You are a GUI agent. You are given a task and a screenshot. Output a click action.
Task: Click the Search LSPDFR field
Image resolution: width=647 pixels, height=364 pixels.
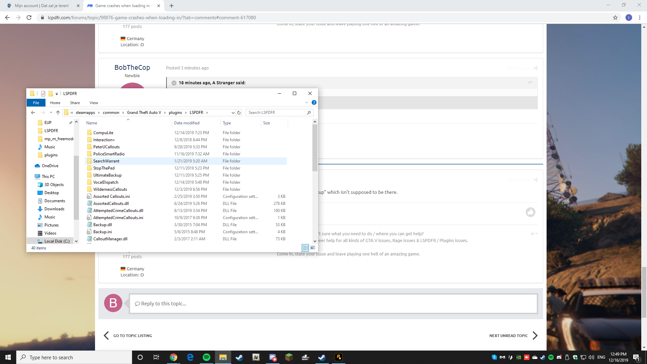click(276, 113)
